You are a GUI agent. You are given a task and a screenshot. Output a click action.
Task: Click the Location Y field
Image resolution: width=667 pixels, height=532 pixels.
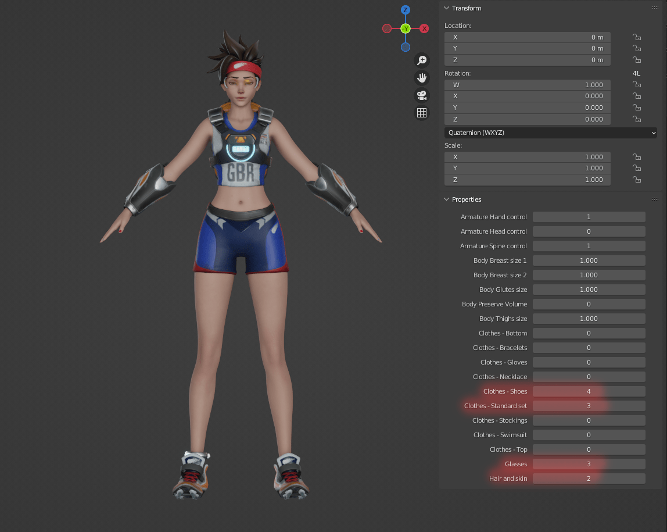click(x=528, y=48)
